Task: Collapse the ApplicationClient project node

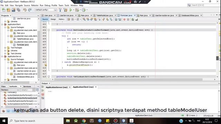Action: (x=2, y=24)
